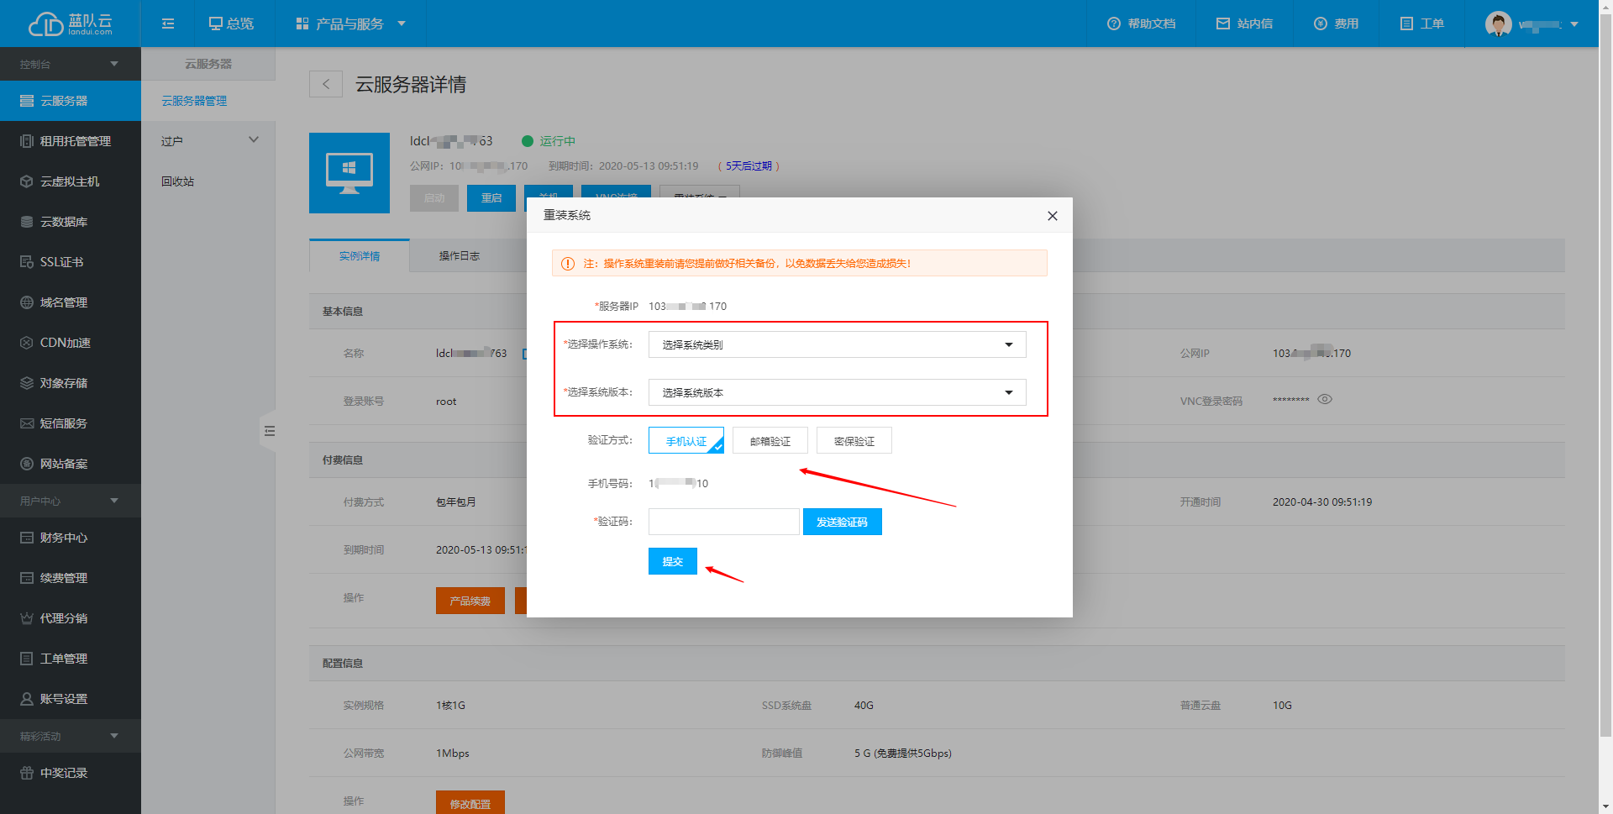
Task: Open the 选择系统类别 dropdown
Action: click(x=837, y=344)
